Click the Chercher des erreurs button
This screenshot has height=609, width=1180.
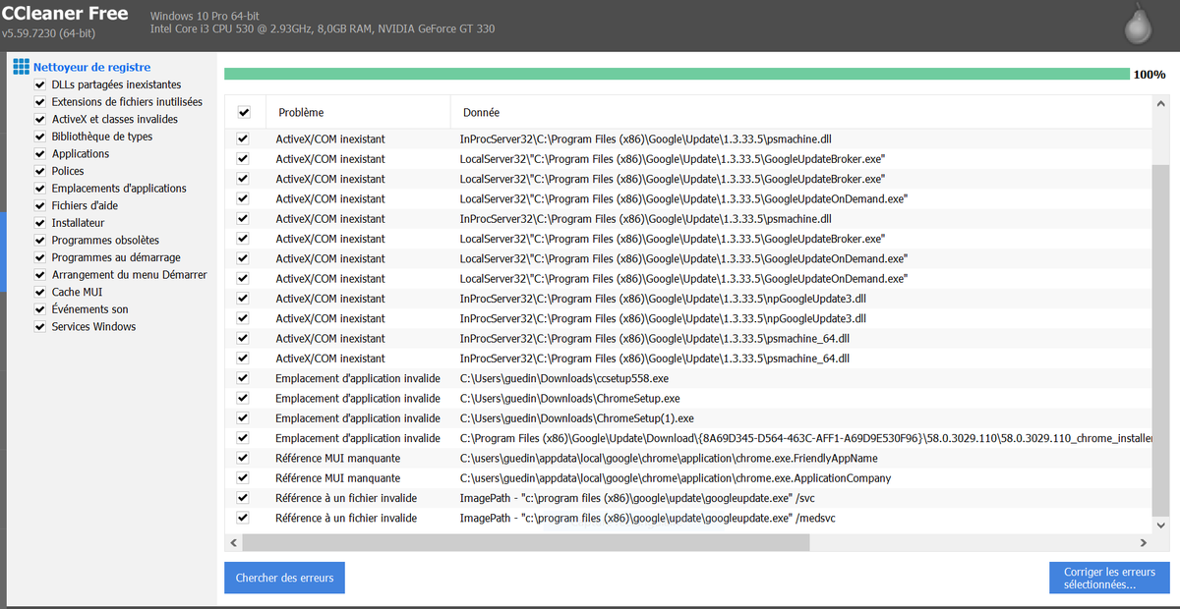284,578
